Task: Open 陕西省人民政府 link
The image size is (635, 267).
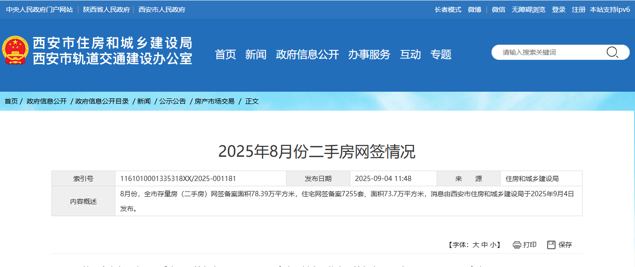Action: click(106, 10)
